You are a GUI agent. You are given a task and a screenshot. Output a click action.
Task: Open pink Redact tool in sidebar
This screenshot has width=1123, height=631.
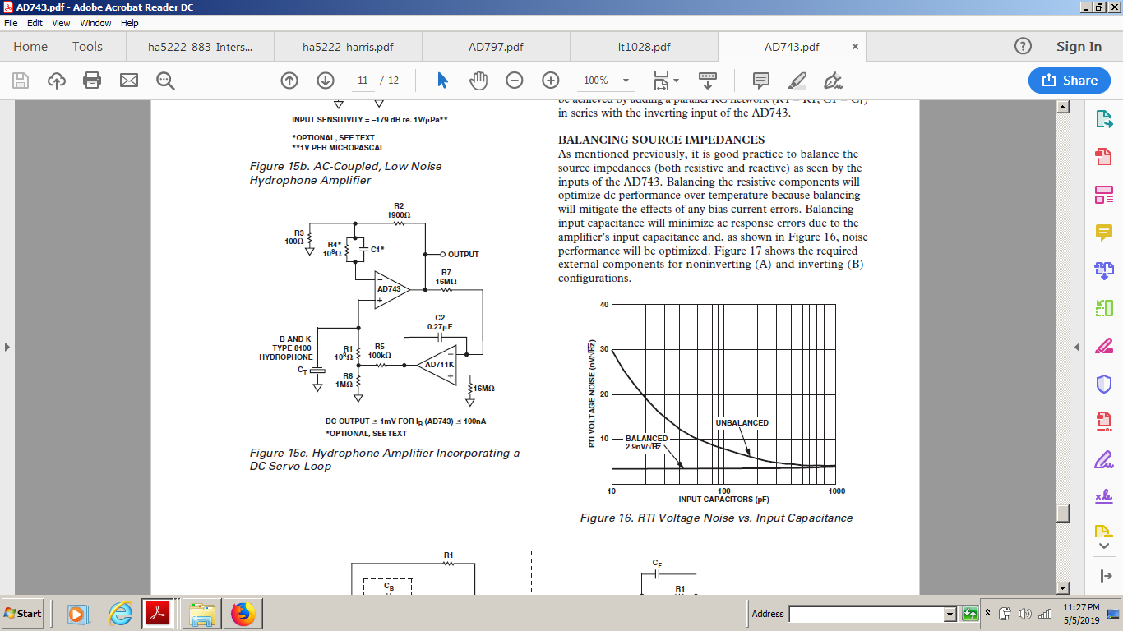pos(1103,346)
